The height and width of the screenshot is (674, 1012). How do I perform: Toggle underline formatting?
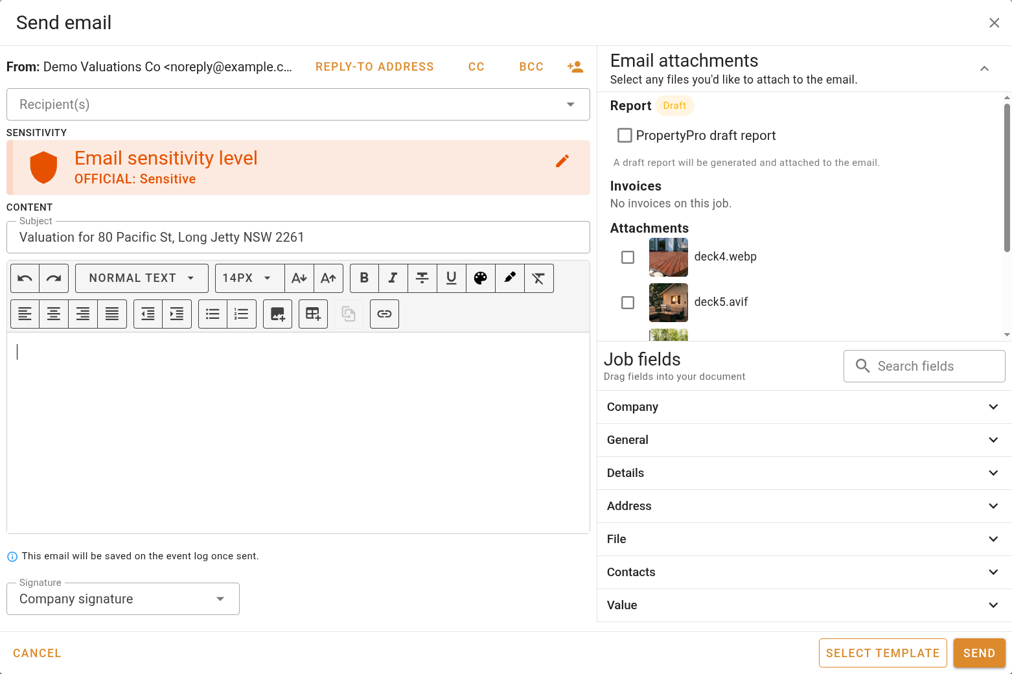pos(452,278)
